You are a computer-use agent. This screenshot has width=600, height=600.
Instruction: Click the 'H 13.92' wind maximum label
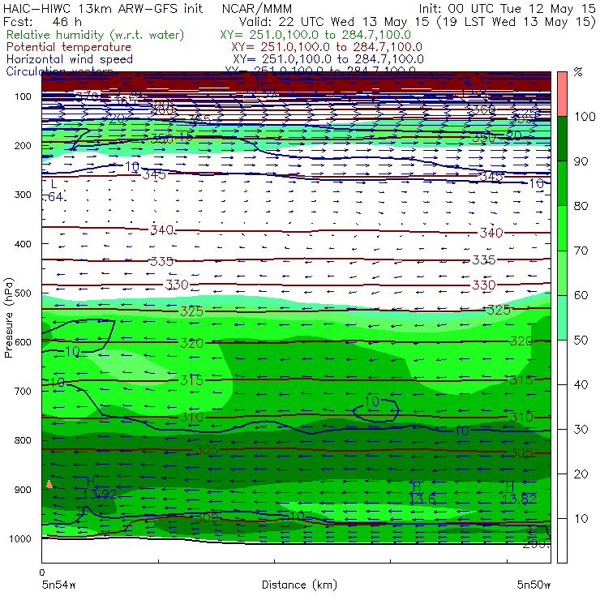point(99,488)
